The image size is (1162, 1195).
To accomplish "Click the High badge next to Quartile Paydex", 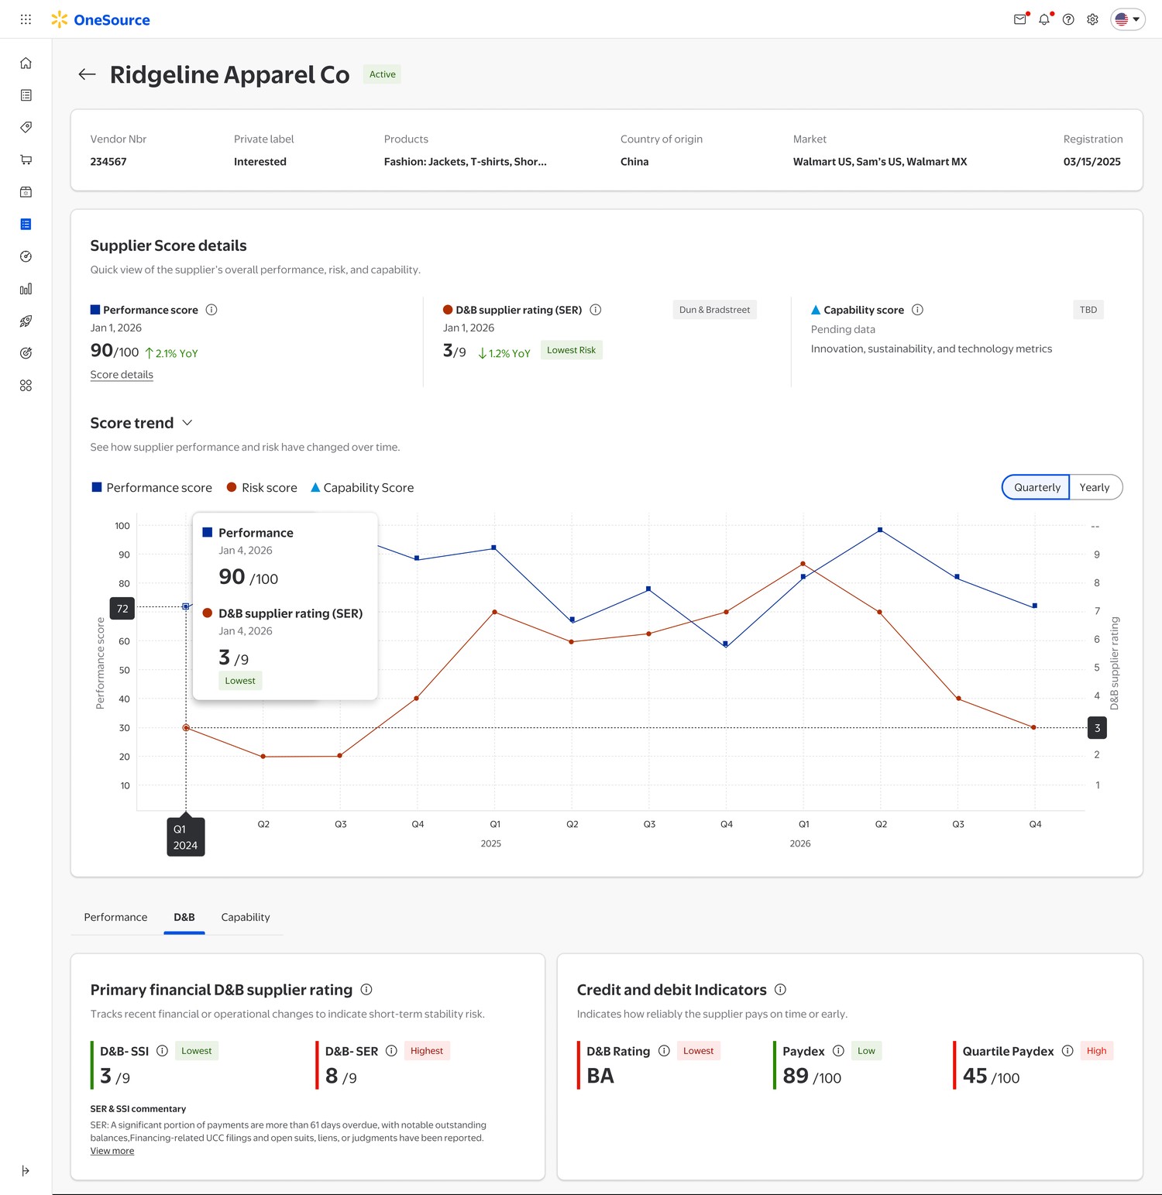I will (1096, 1051).
